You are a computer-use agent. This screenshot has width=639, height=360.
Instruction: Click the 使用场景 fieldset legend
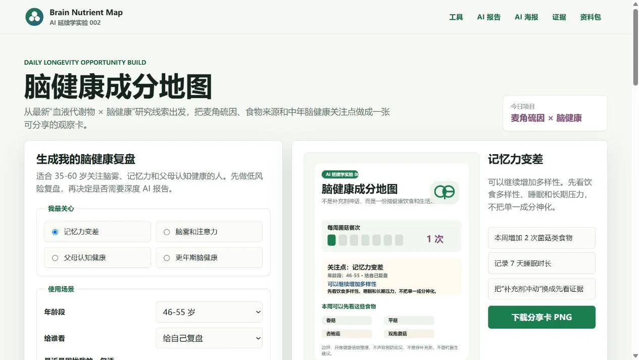(x=61, y=289)
